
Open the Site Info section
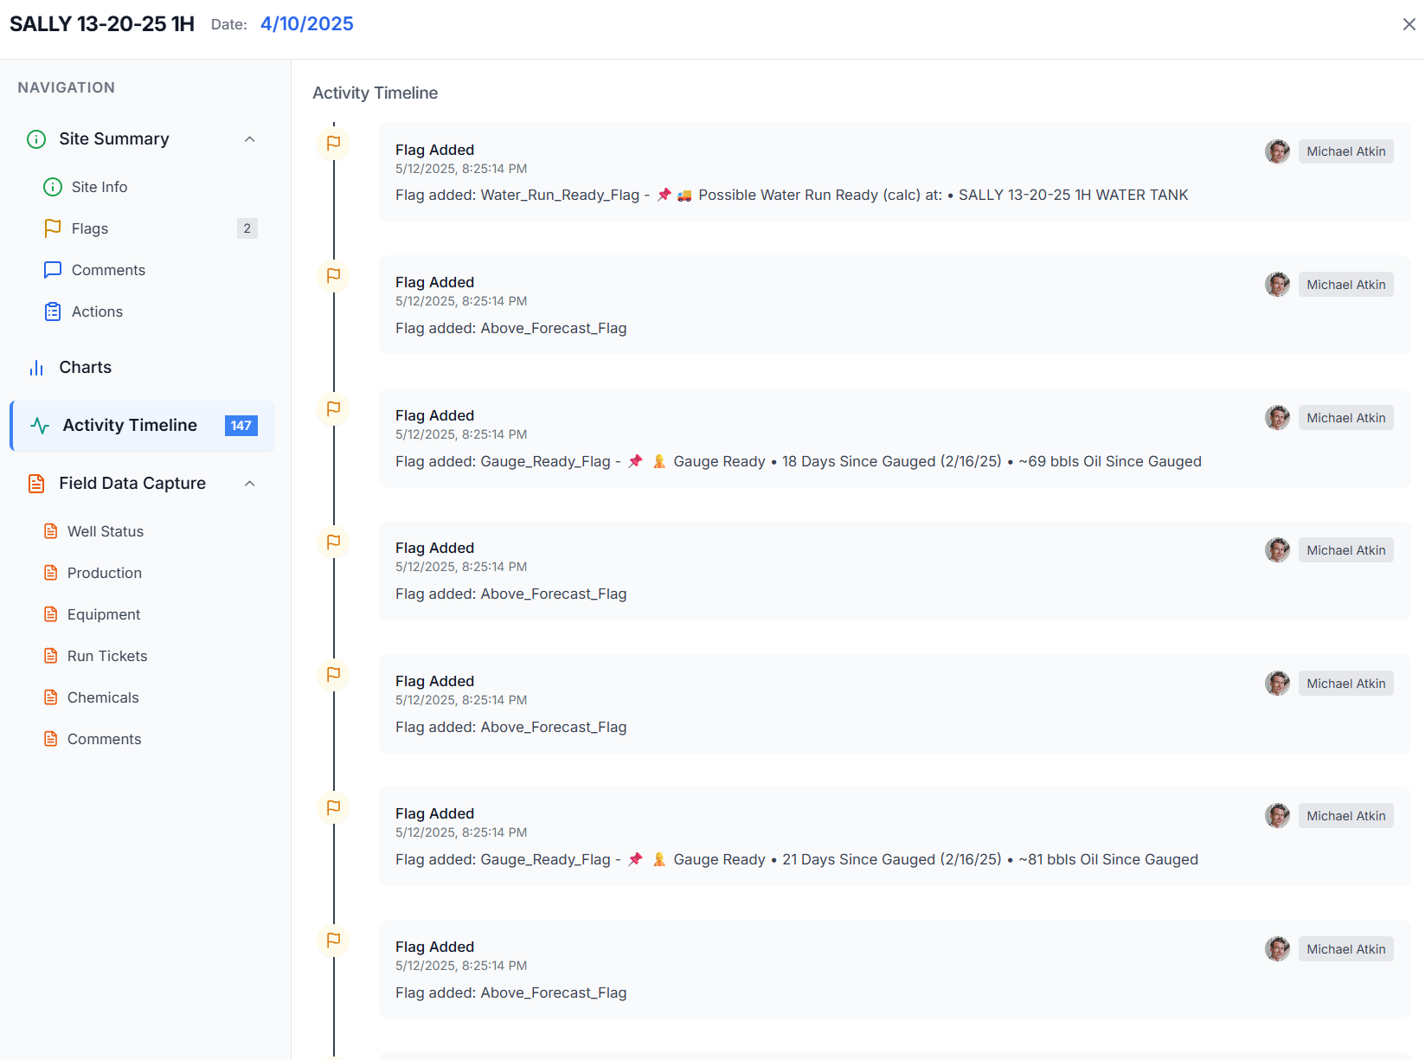pyautogui.click(x=98, y=186)
